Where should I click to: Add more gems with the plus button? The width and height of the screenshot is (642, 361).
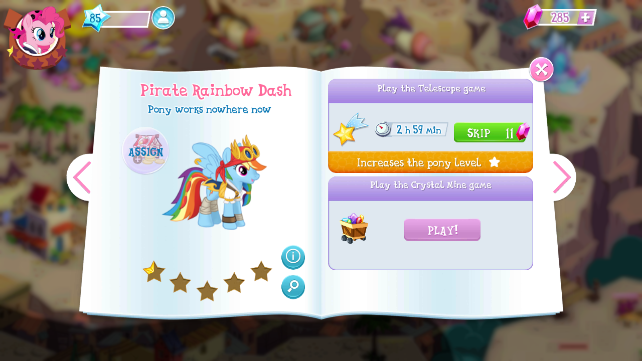coord(585,18)
